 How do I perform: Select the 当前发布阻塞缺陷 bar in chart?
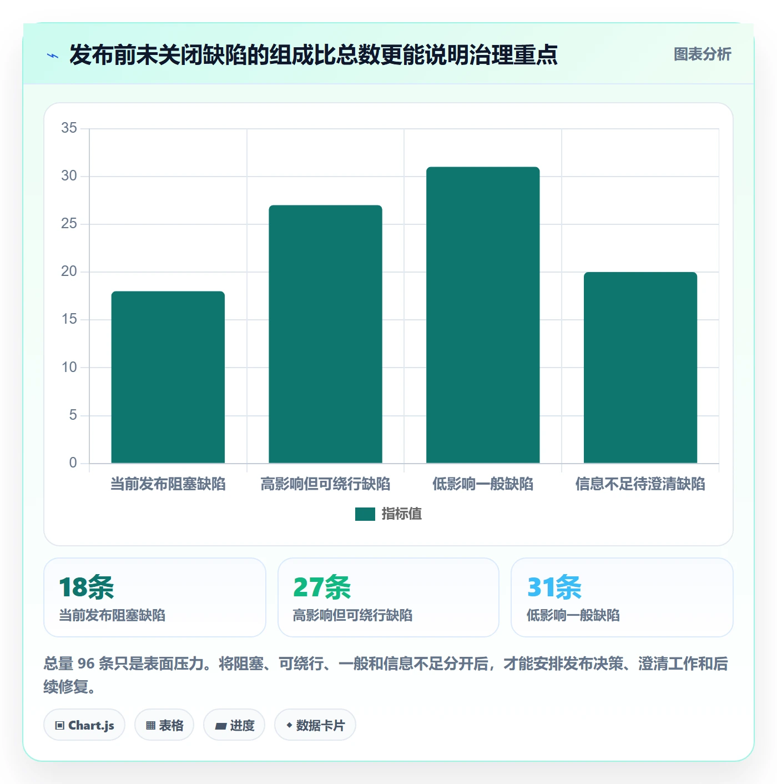coord(168,377)
